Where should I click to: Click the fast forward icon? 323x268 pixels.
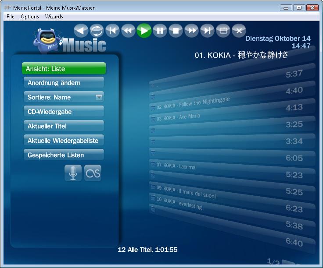191,31
